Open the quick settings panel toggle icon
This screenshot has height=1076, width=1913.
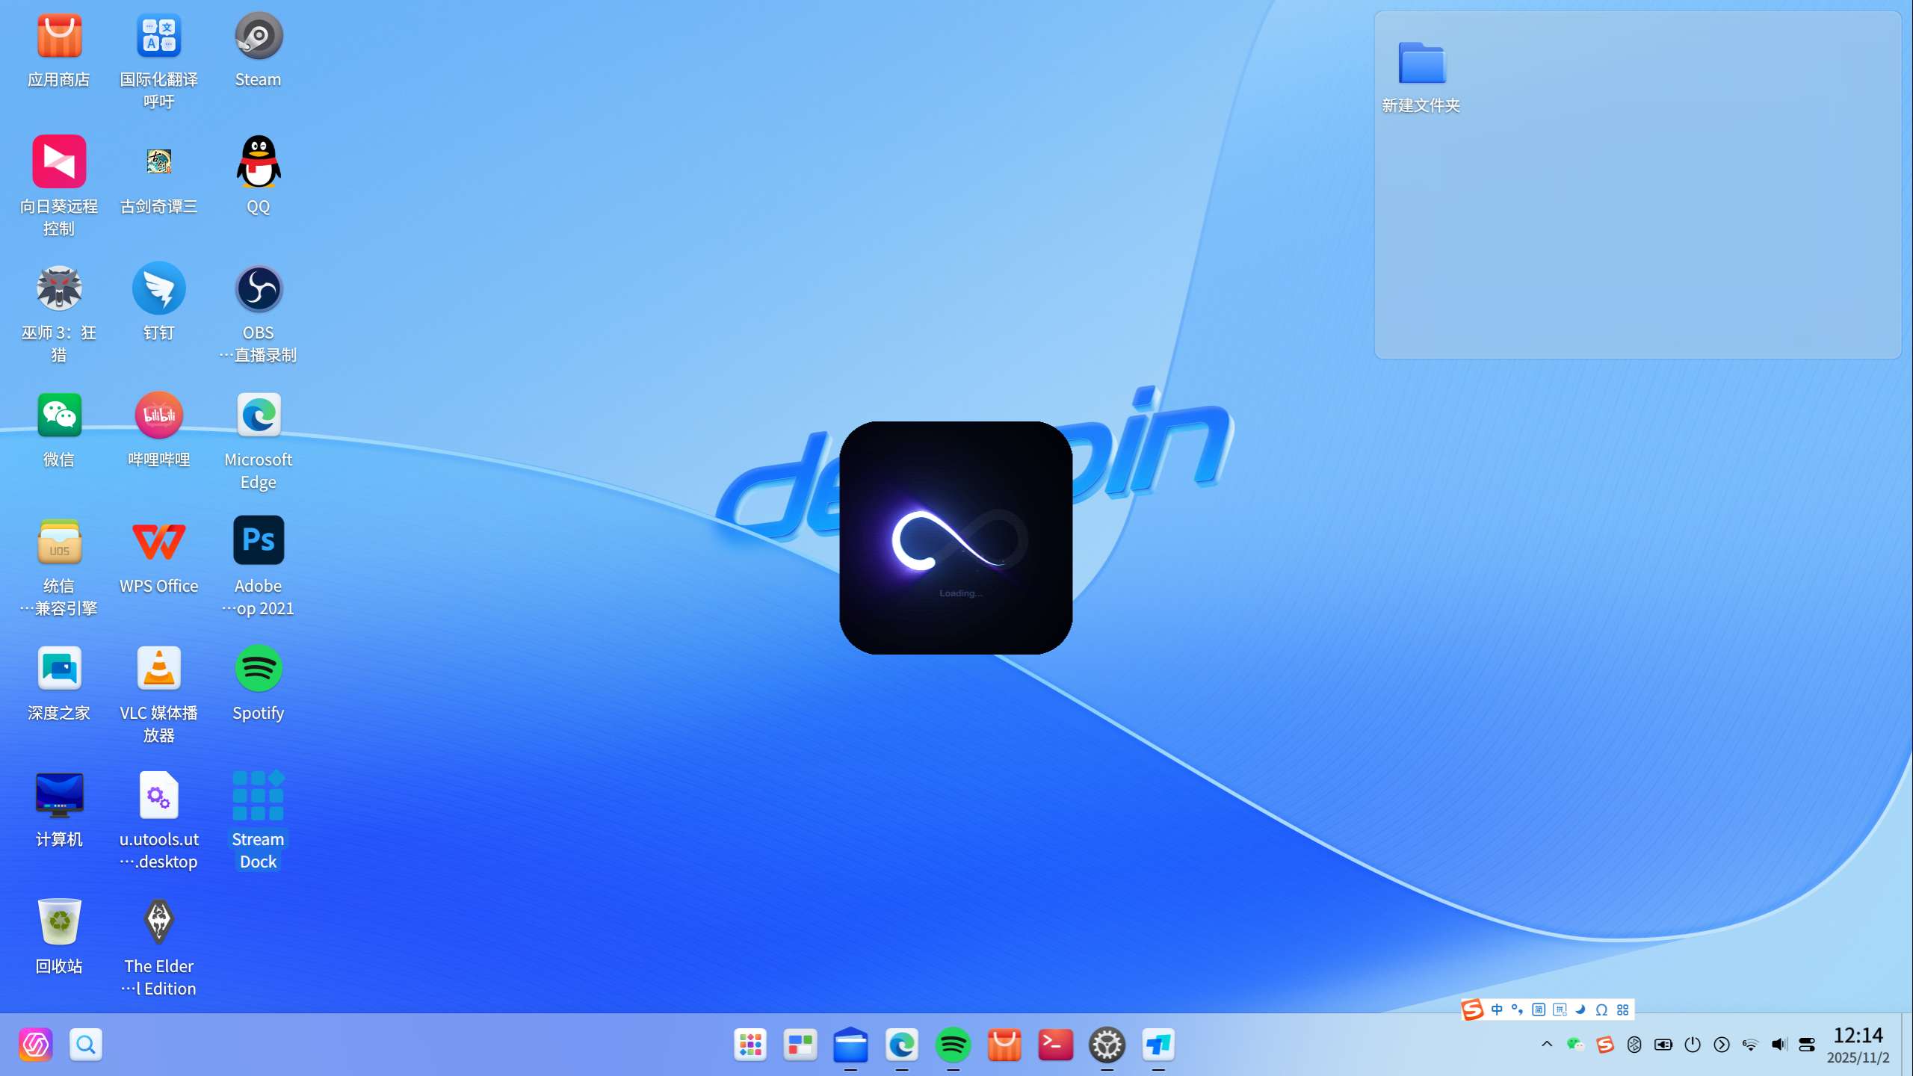point(1807,1045)
